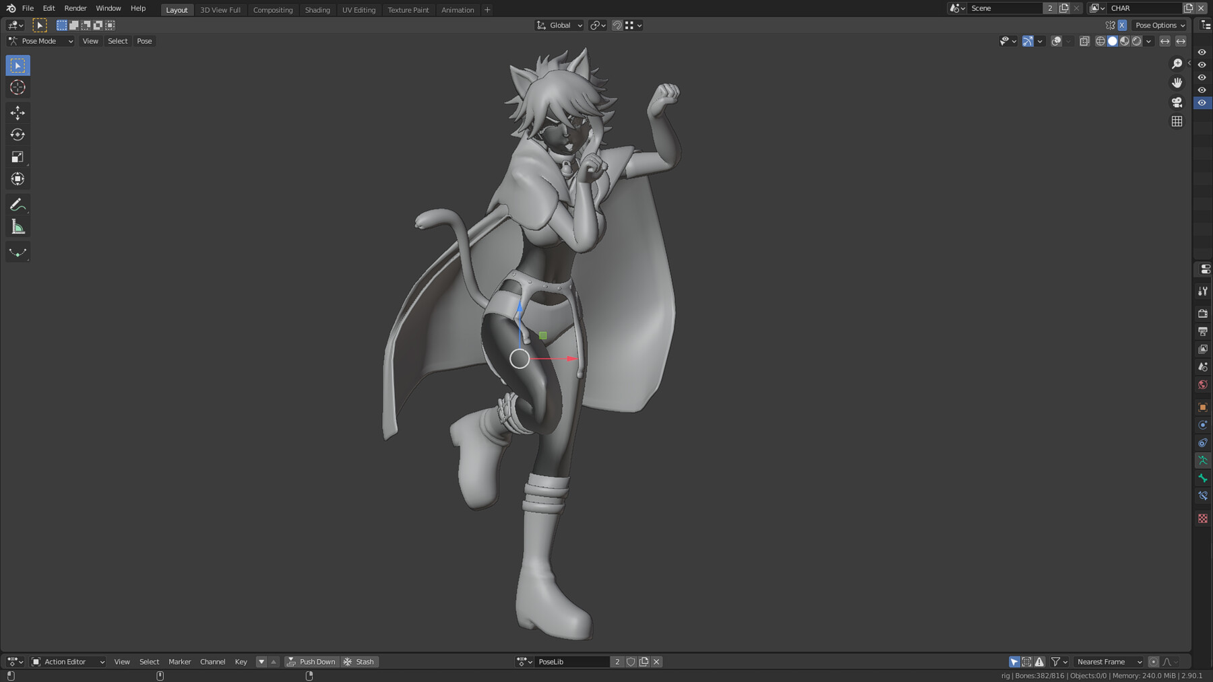Open the View Layer properties tab
The image size is (1213, 682).
pyautogui.click(x=1203, y=349)
